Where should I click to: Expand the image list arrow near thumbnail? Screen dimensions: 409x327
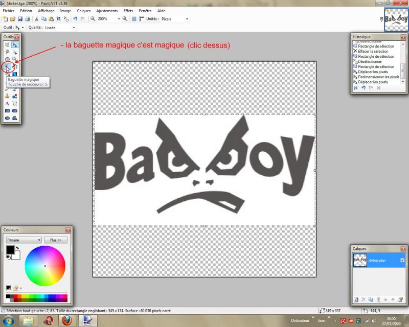pyautogui.click(x=381, y=19)
